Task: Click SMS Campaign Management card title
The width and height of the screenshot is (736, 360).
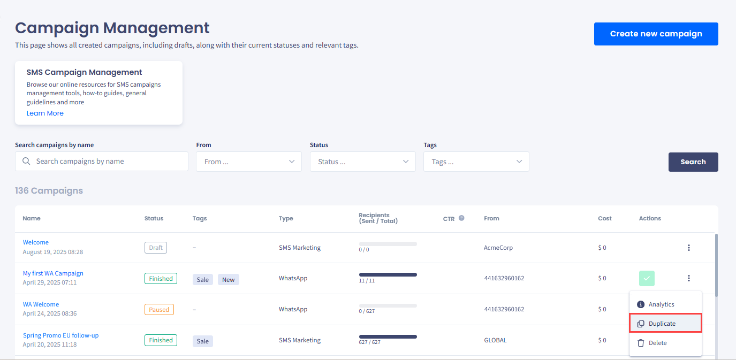Action: point(85,72)
